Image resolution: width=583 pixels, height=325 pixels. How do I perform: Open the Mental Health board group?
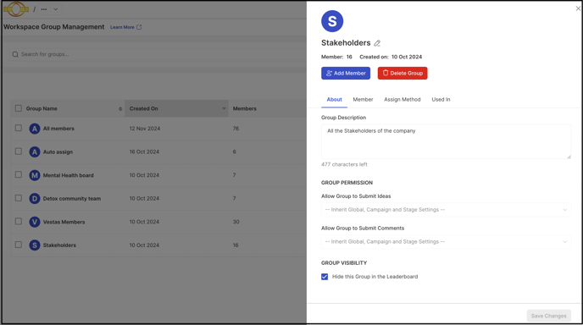68,175
